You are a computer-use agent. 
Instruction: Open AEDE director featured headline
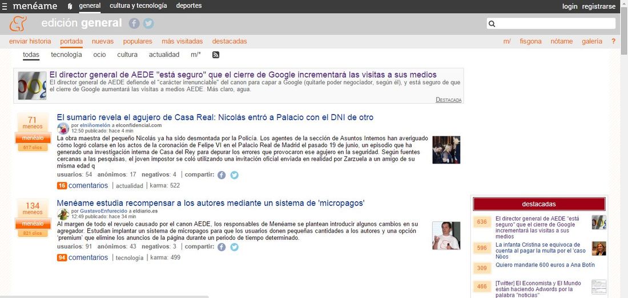(243, 75)
